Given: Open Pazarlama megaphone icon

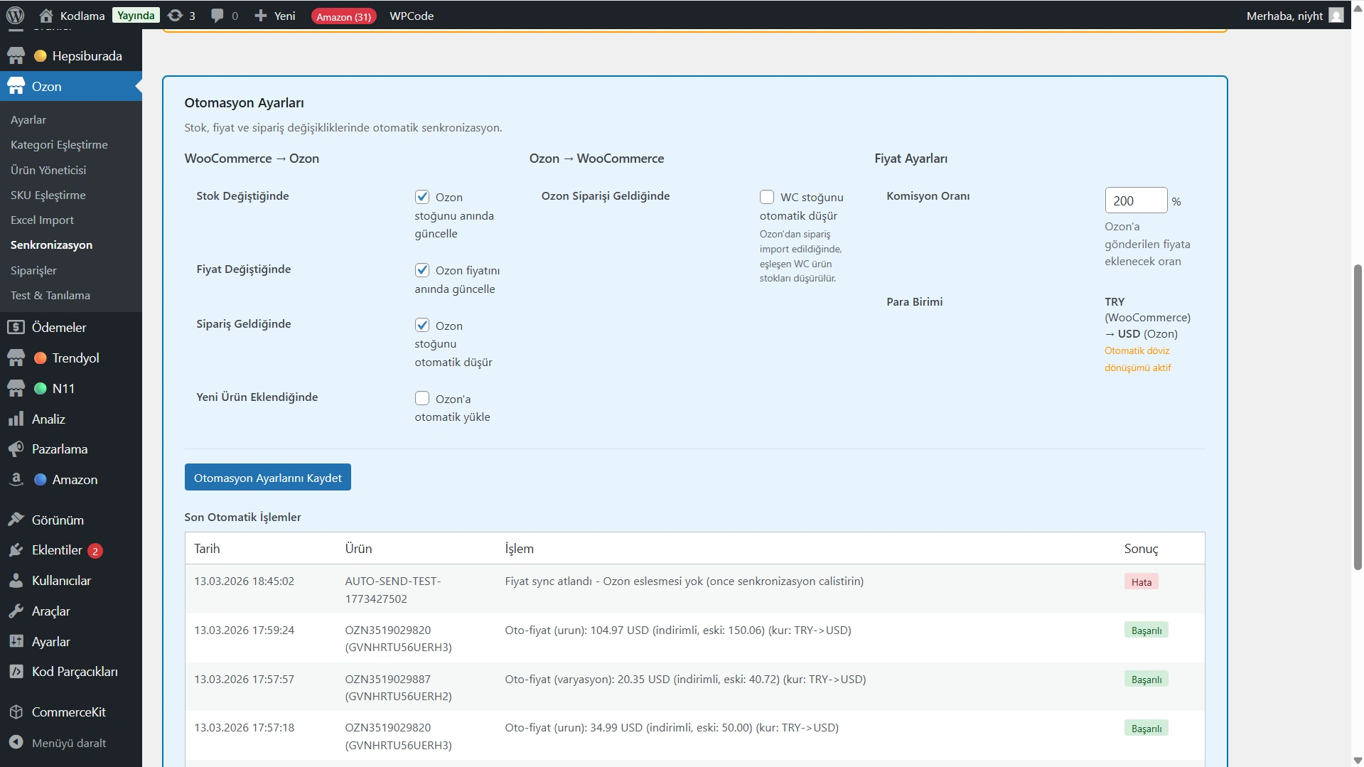Looking at the screenshot, I should [x=16, y=449].
